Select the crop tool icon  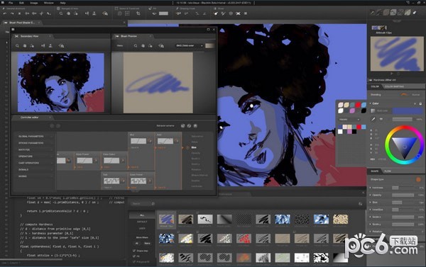click(138, 13)
